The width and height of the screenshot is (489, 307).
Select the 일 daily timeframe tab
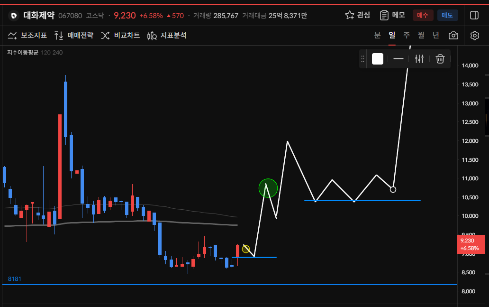(392, 35)
